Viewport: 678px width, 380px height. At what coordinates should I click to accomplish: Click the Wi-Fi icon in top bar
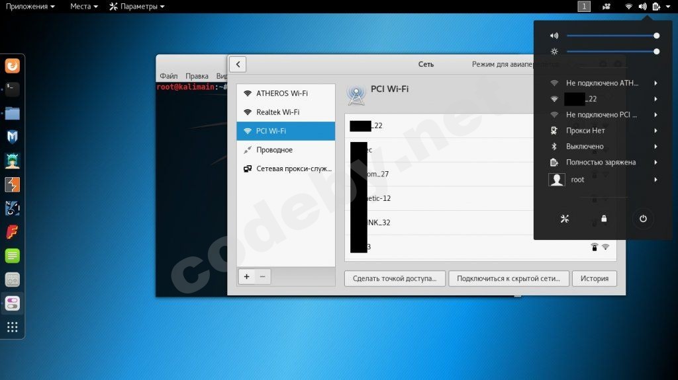[629, 7]
